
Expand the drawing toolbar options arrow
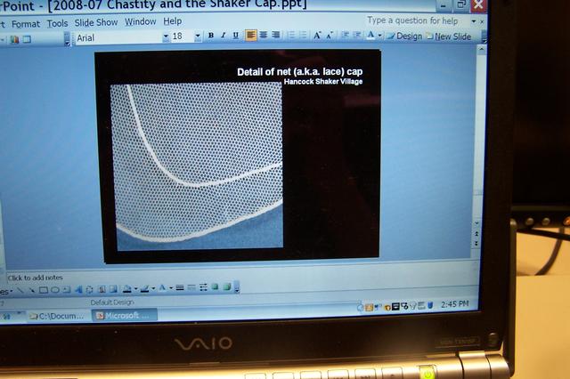coord(237,287)
